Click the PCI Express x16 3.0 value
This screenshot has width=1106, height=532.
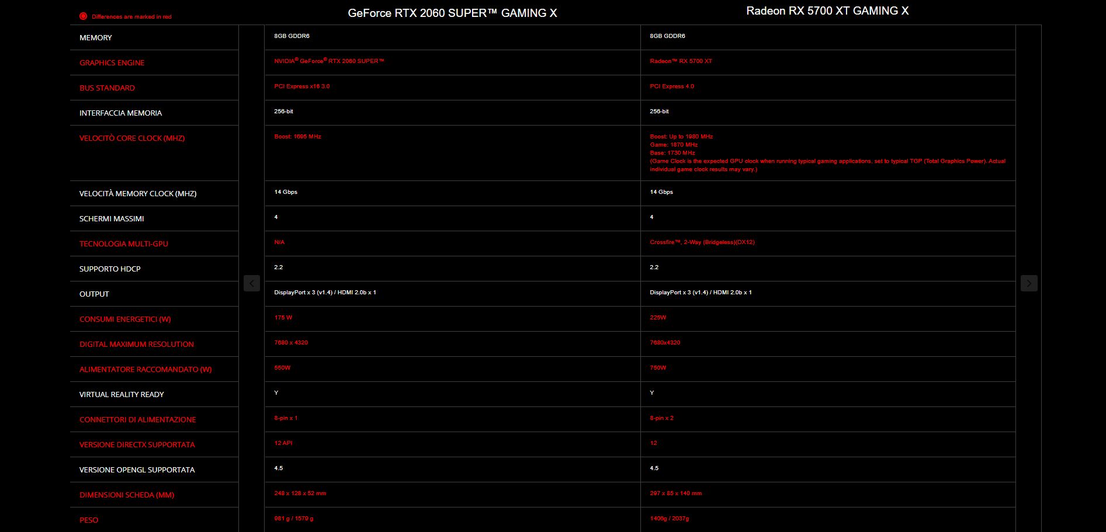[302, 86]
